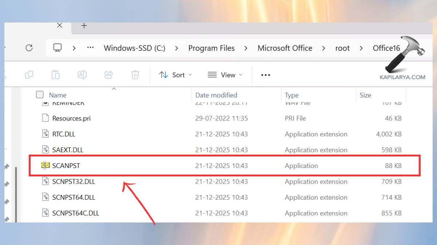Toggle the select-all checkbox beside Name

40,95
